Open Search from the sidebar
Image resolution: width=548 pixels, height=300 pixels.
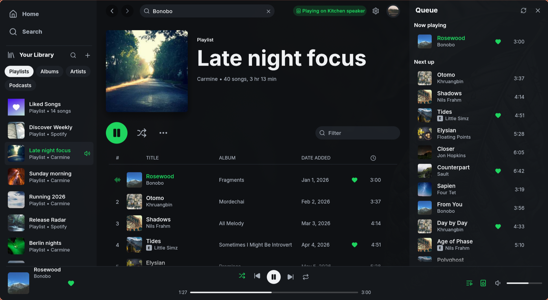tap(26, 32)
